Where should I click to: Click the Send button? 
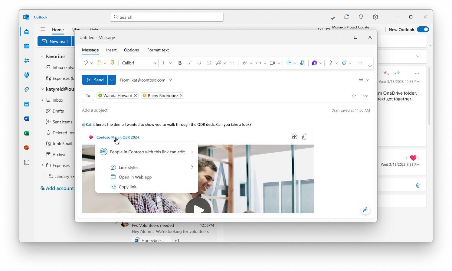tap(95, 80)
